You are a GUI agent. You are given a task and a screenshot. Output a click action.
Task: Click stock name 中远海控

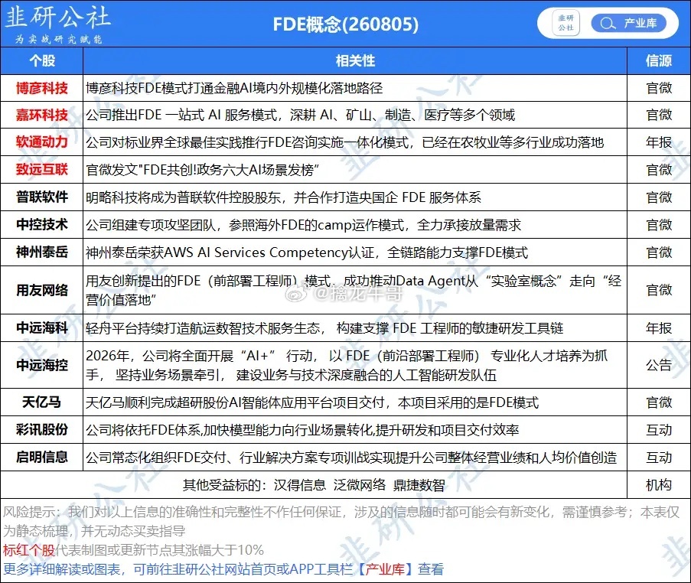click(x=42, y=365)
